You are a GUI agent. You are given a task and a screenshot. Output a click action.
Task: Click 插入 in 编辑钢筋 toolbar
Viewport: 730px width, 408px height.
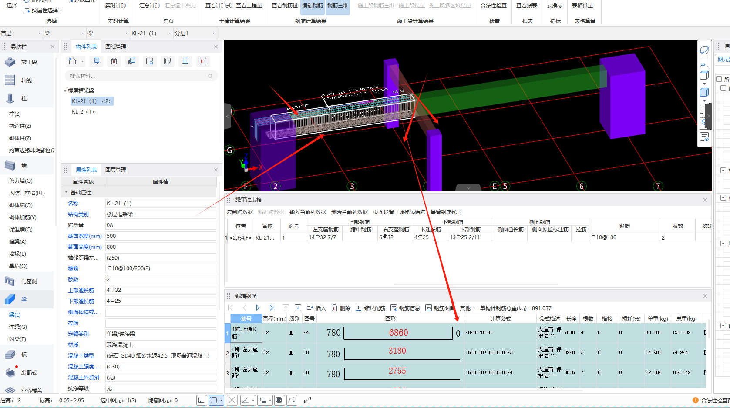[316, 308]
